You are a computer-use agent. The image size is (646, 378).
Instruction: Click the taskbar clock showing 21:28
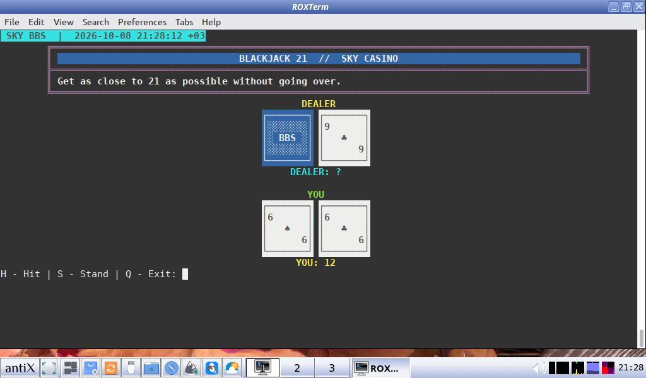pyautogui.click(x=631, y=368)
